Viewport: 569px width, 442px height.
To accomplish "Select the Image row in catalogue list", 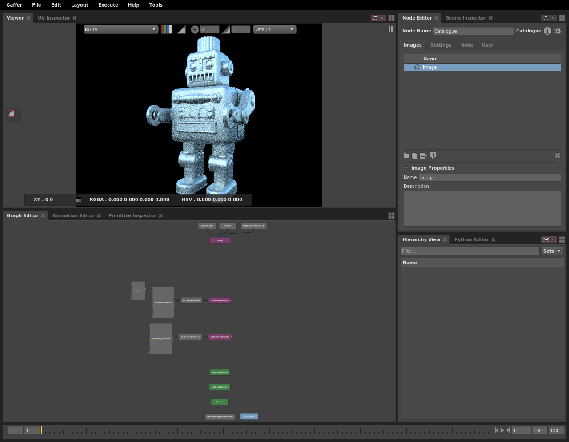I will 482,68.
